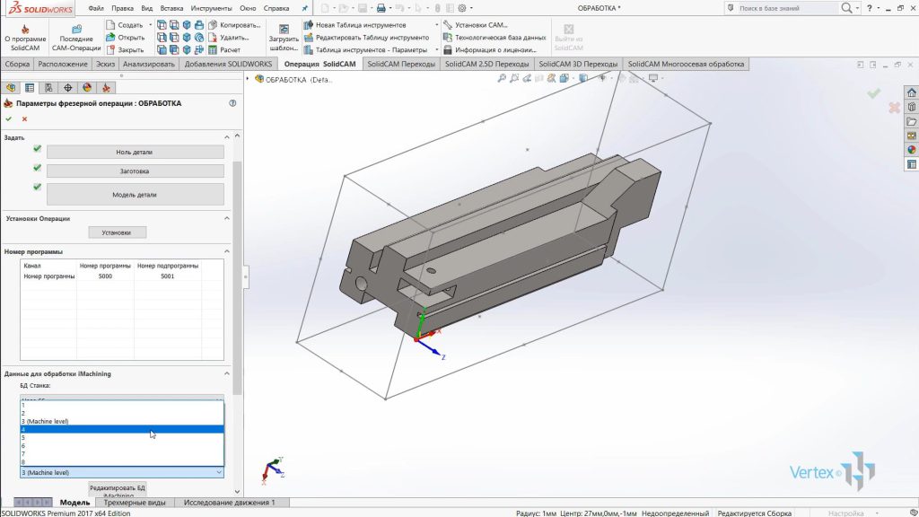This screenshot has height=517, width=919.
Task: Open the Файл menu
Action: tap(95, 8)
